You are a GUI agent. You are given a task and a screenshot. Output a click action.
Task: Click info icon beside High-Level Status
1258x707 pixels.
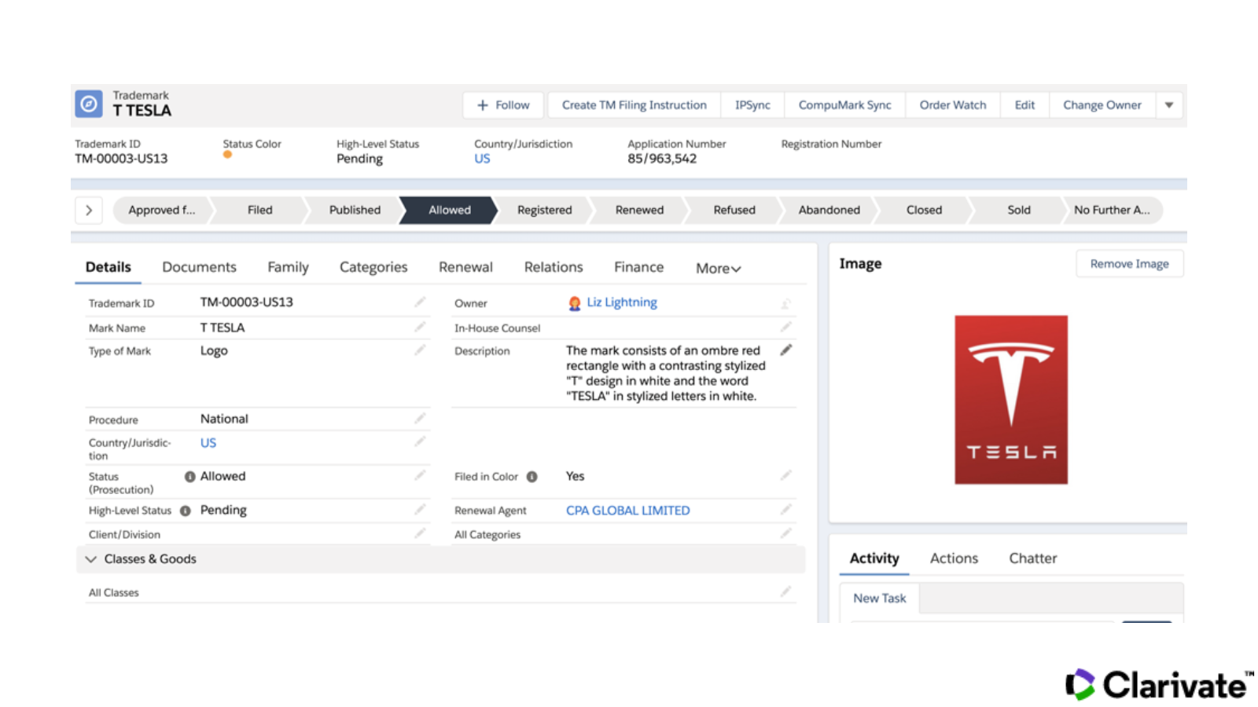tap(186, 511)
